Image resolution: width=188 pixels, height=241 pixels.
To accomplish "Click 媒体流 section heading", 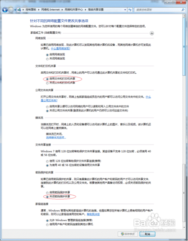I will click(x=39, y=118).
